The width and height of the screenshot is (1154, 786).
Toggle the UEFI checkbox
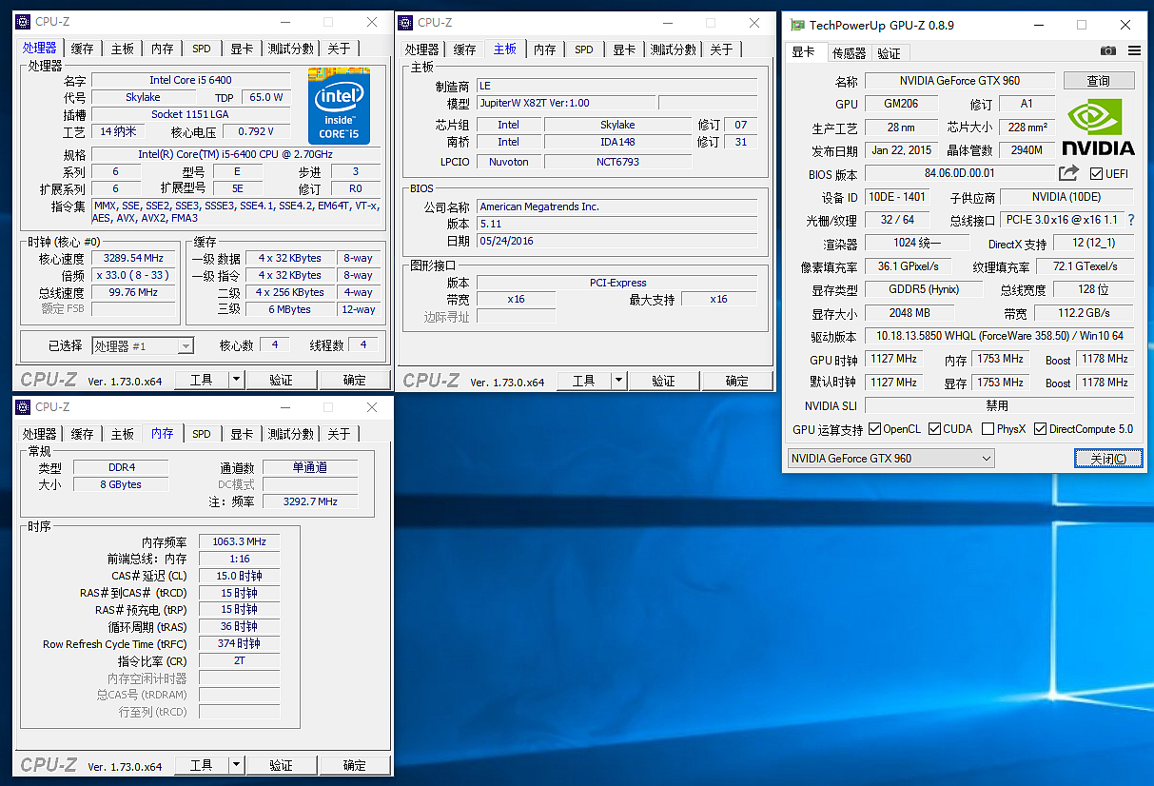click(x=1096, y=174)
